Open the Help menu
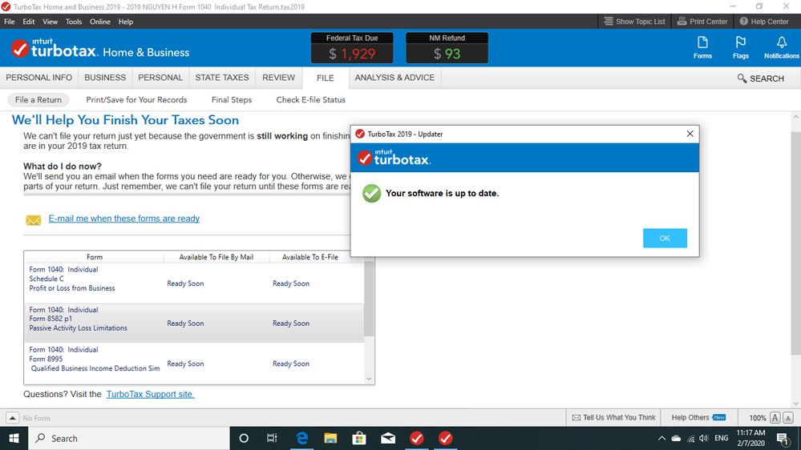Viewport: 801px width, 450px height. pos(126,22)
